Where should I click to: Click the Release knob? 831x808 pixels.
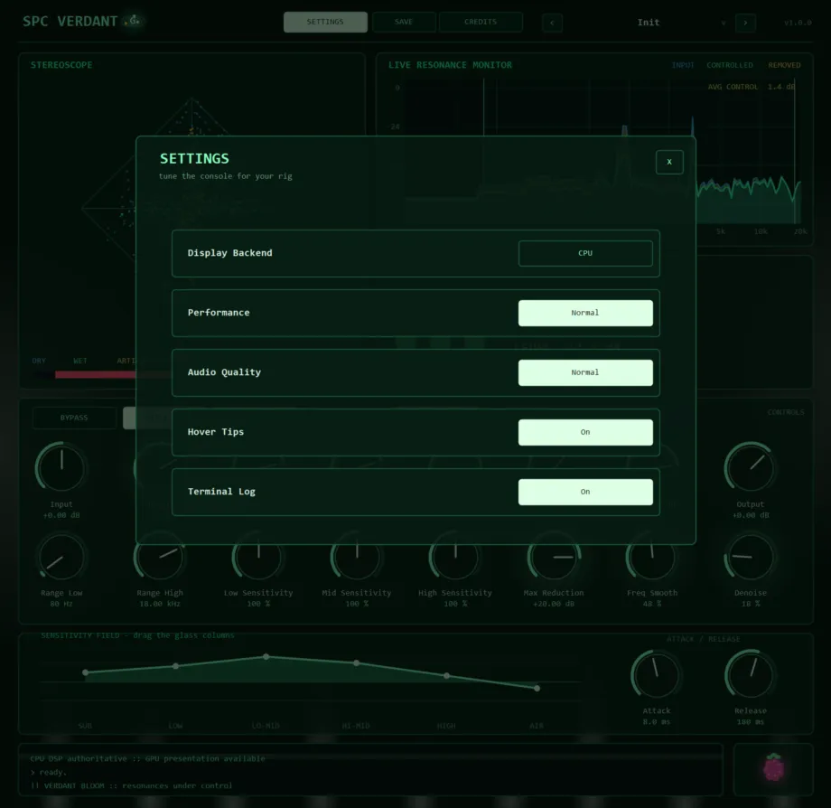point(751,674)
